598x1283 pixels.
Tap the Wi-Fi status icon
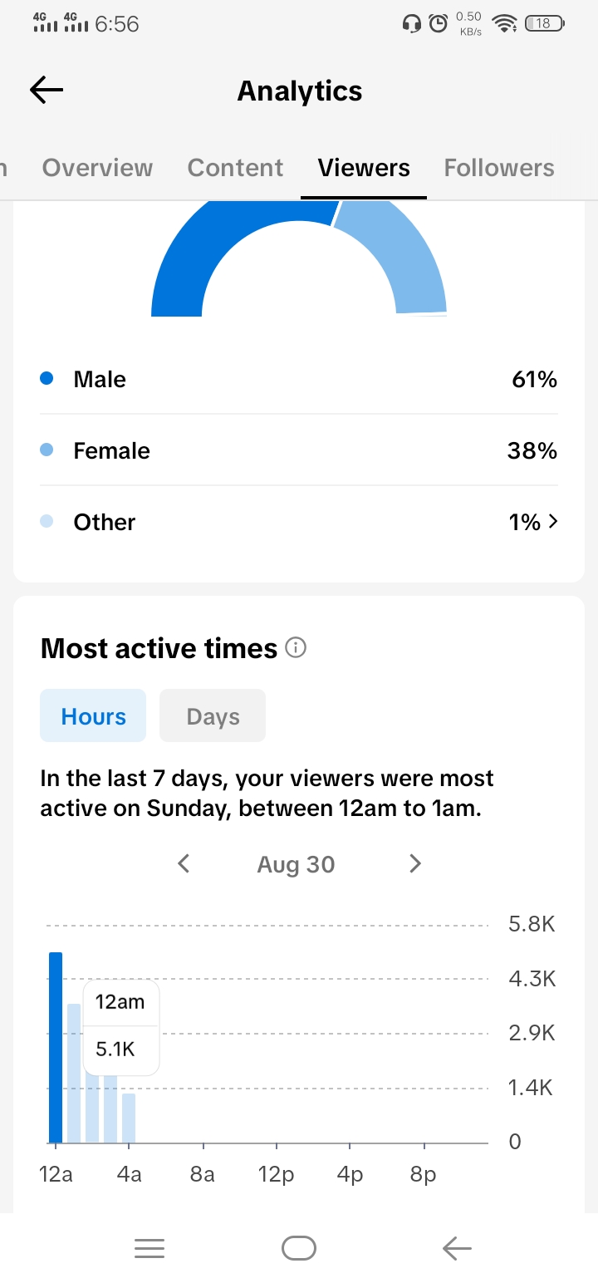(x=504, y=23)
